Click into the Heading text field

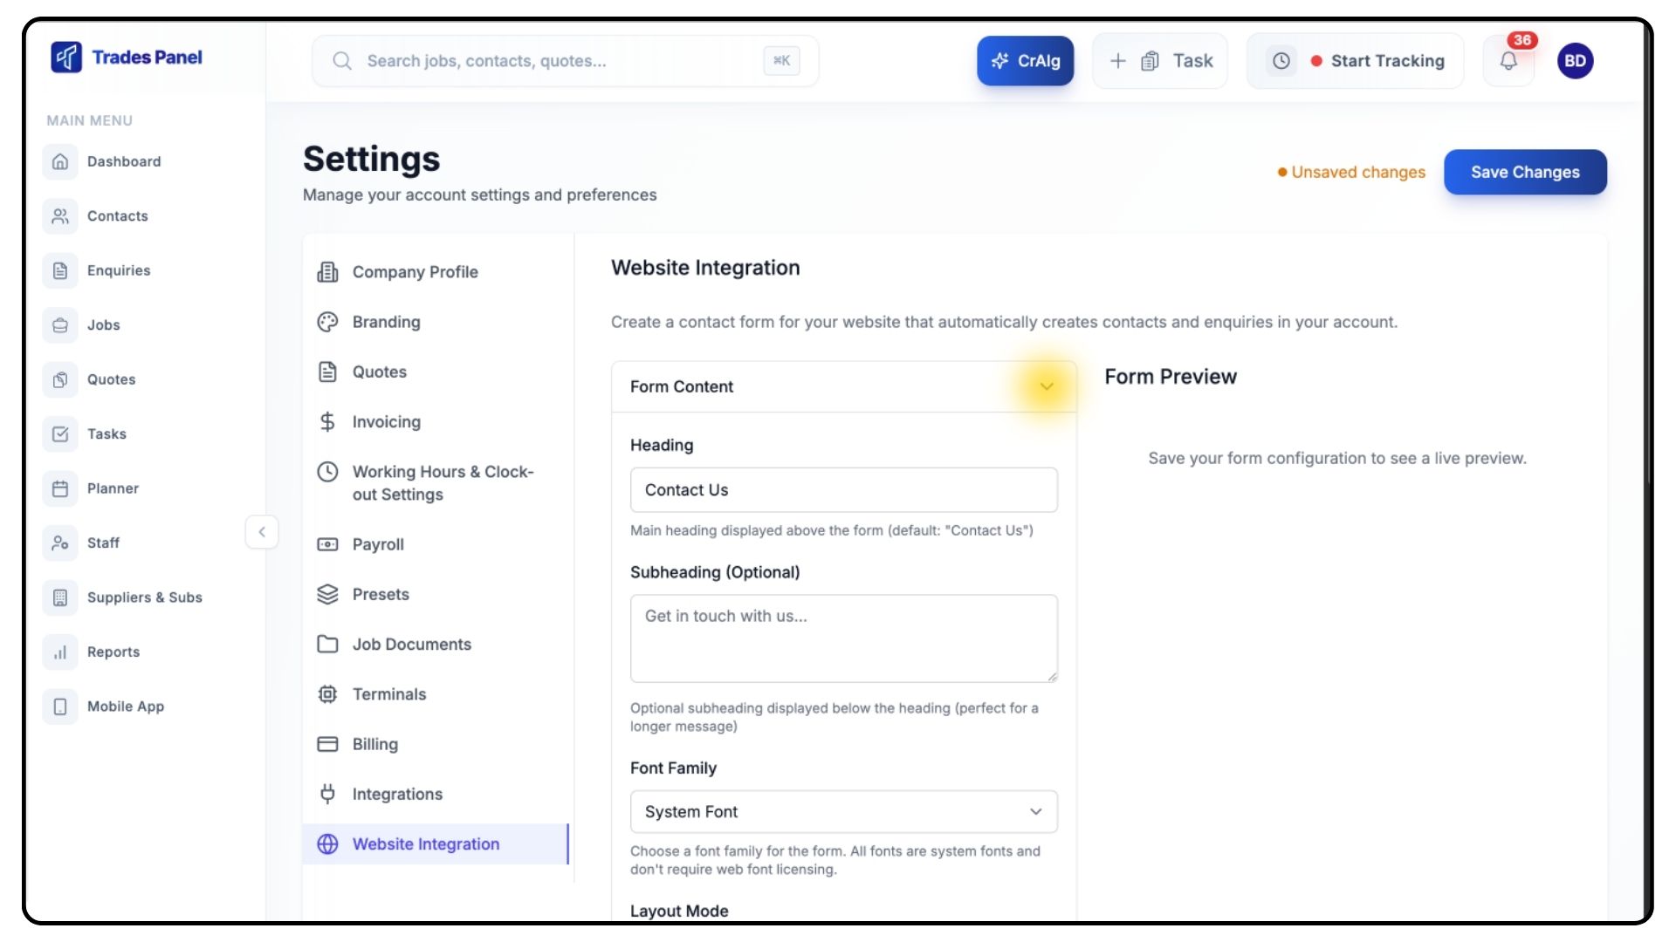[843, 490]
